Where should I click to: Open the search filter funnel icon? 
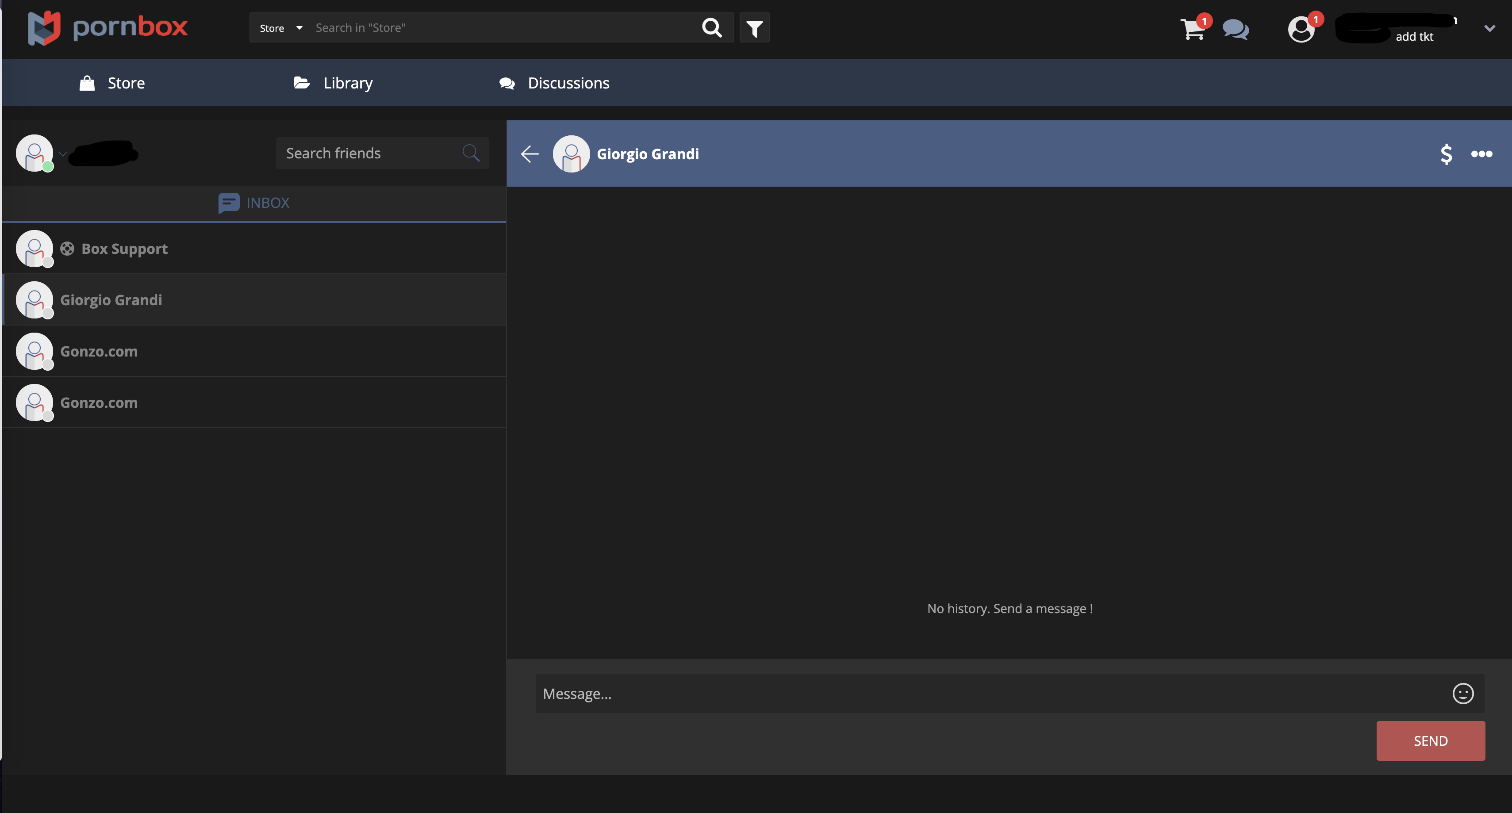(x=754, y=27)
